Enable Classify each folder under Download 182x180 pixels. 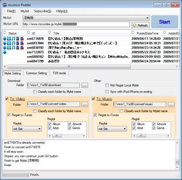point(35,92)
